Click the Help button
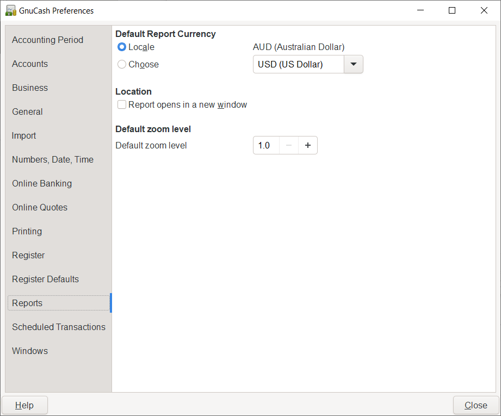This screenshot has width=501, height=416. pos(24,405)
